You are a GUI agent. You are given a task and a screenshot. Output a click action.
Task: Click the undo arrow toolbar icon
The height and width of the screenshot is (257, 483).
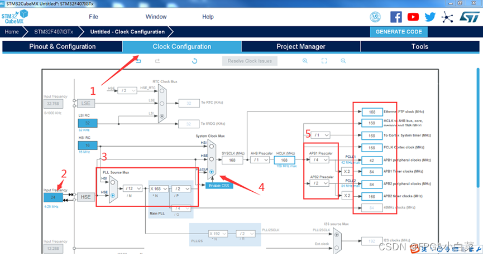point(138,61)
